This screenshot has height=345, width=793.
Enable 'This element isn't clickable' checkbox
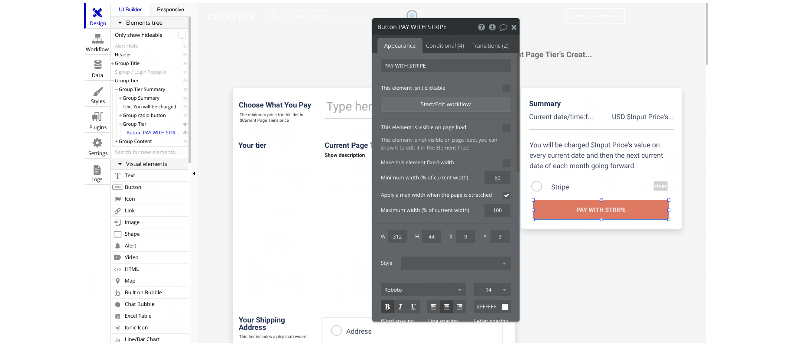point(506,88)
